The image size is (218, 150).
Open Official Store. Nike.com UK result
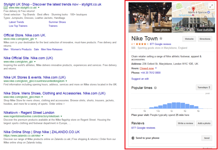(x=25, y=35)
